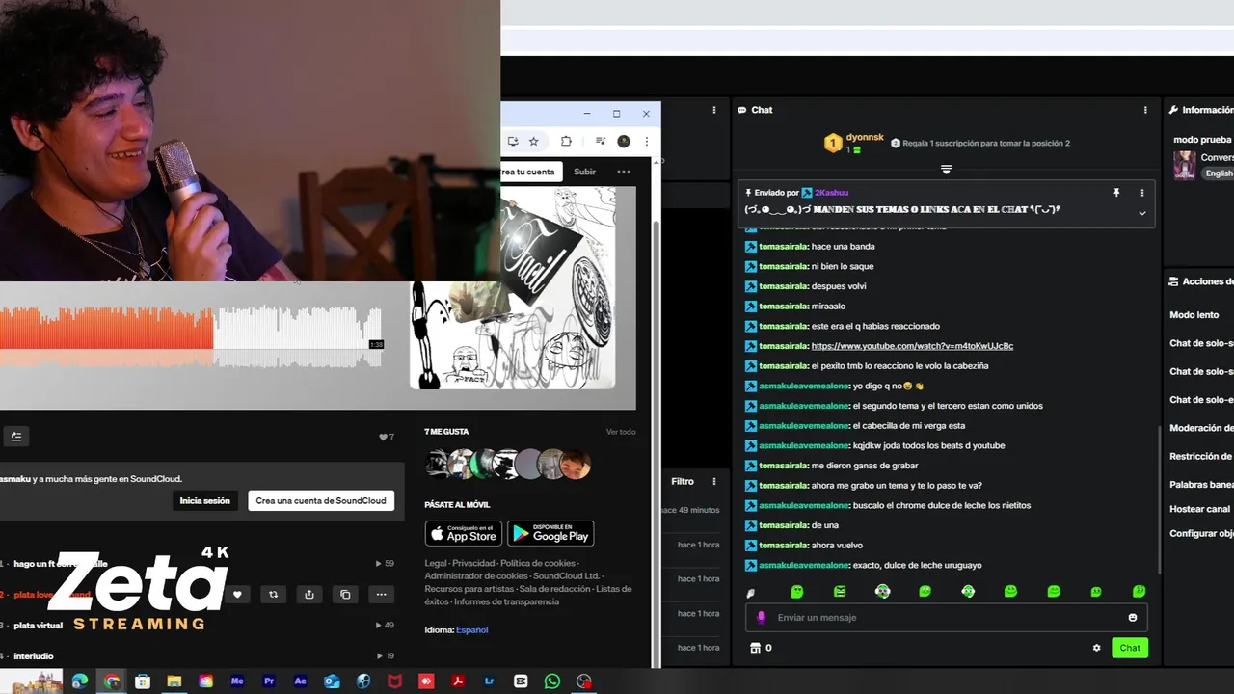Click the Chrome profile avatar icon

coord(624,141)
